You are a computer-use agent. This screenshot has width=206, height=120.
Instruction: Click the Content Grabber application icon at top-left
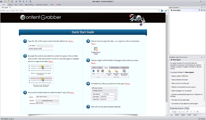[x=1, y=2]
